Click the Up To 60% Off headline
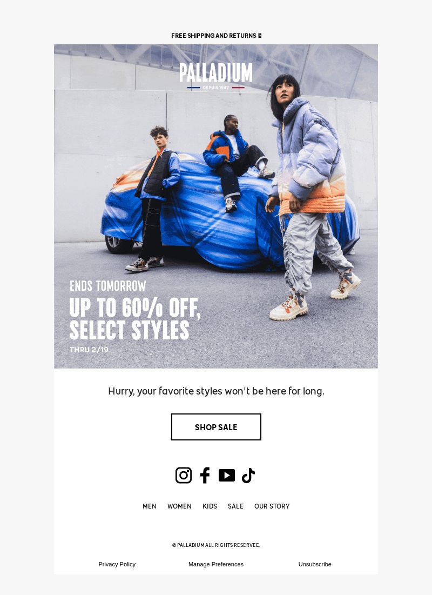 (134, 318)
